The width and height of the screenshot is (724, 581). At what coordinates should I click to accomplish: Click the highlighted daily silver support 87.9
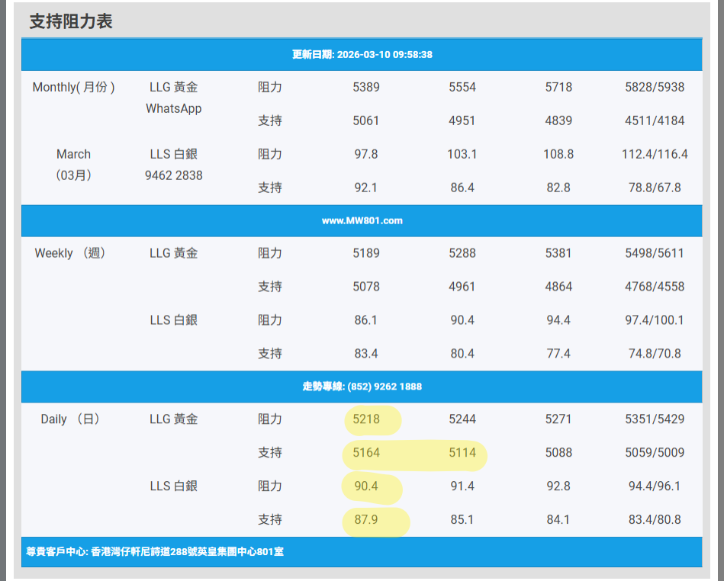tap(366, 520)
